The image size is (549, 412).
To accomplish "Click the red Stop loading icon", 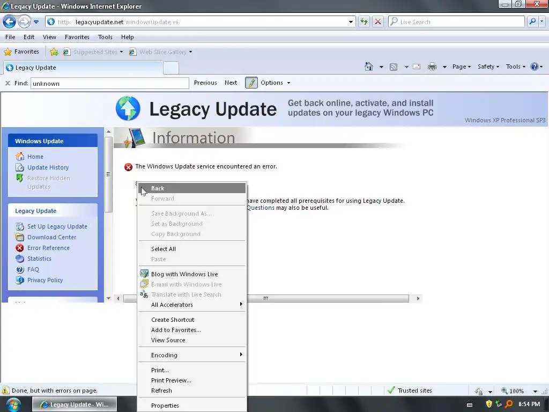I will (x=378, y=21).
